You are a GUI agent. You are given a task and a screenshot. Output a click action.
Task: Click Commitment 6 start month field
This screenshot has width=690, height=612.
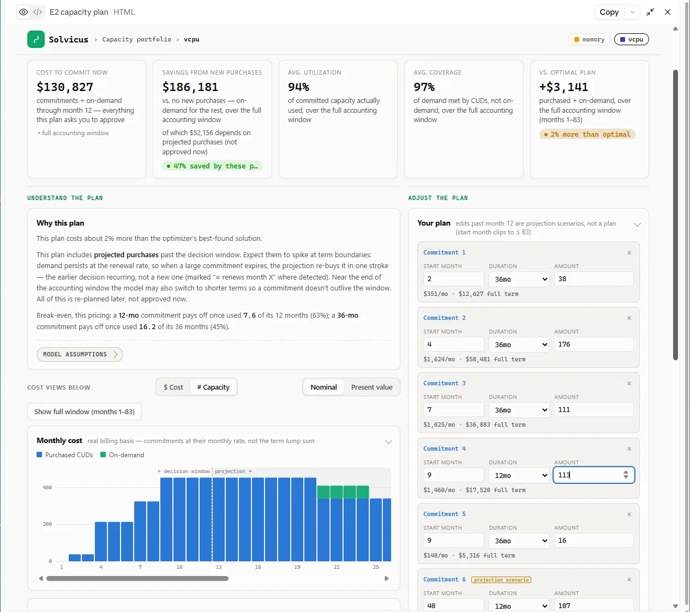pyautogui.click(x=454, y=605)
